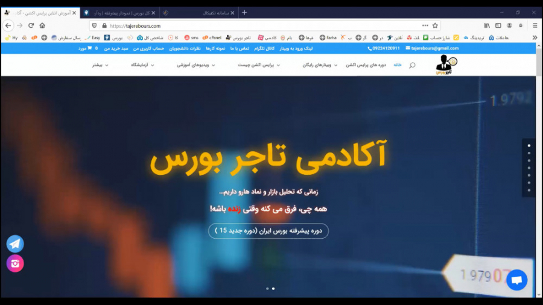543x305 pixels.
Task: Expand the بیشتر menu dropdown
Action: [100, 65]
